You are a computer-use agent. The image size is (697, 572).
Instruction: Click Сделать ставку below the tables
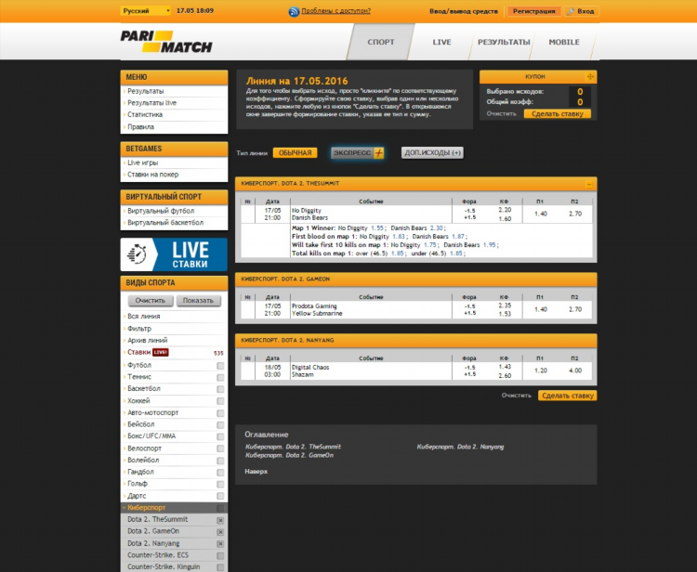pyautogui.click(x=568, y=396)
